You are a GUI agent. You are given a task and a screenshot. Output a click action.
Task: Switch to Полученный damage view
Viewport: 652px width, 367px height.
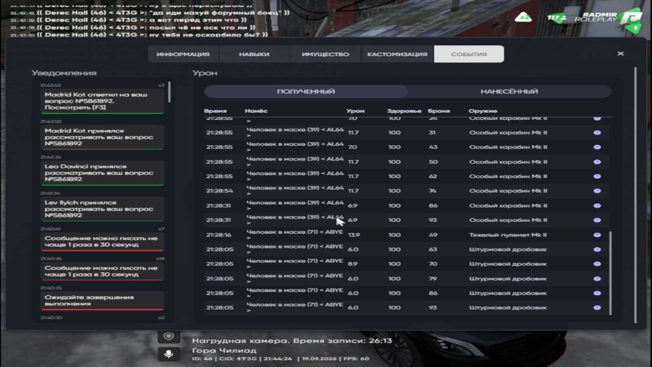click(x=306, y=91)
